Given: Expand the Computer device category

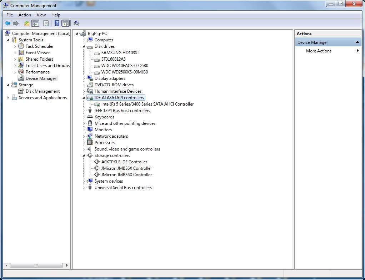Looking at the screenshot, I should coord(84,40).
